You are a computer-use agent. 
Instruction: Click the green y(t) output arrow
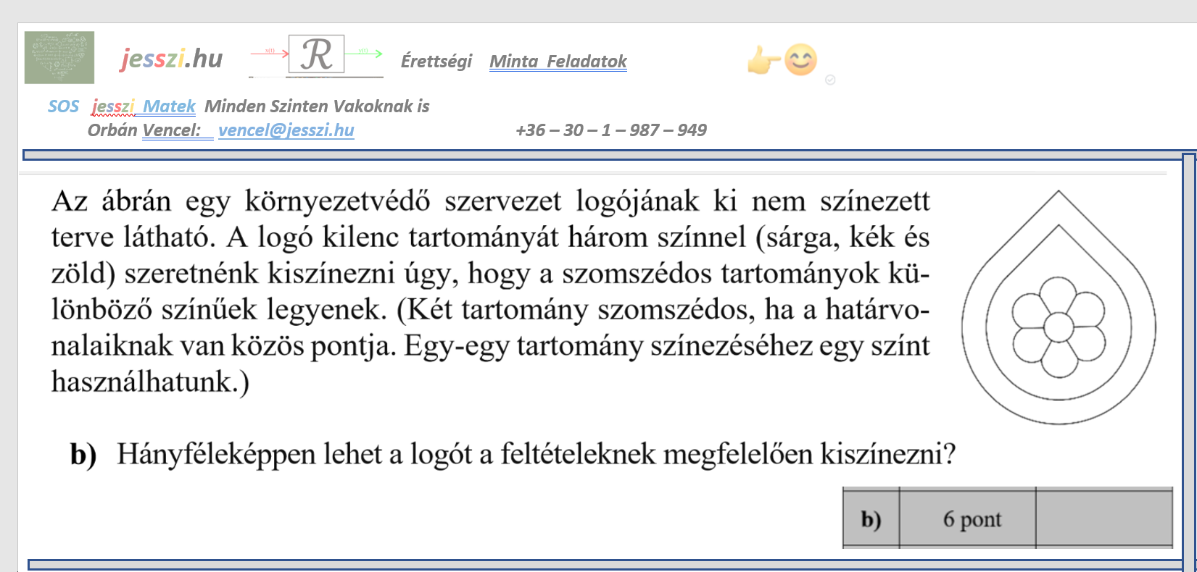363,52
